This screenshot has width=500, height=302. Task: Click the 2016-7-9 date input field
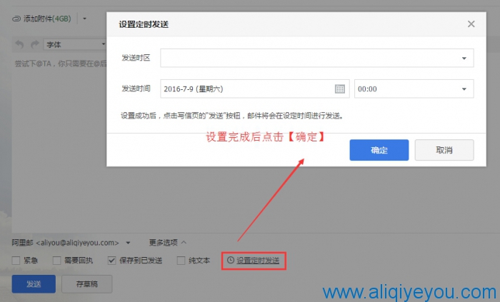(255, 89)
